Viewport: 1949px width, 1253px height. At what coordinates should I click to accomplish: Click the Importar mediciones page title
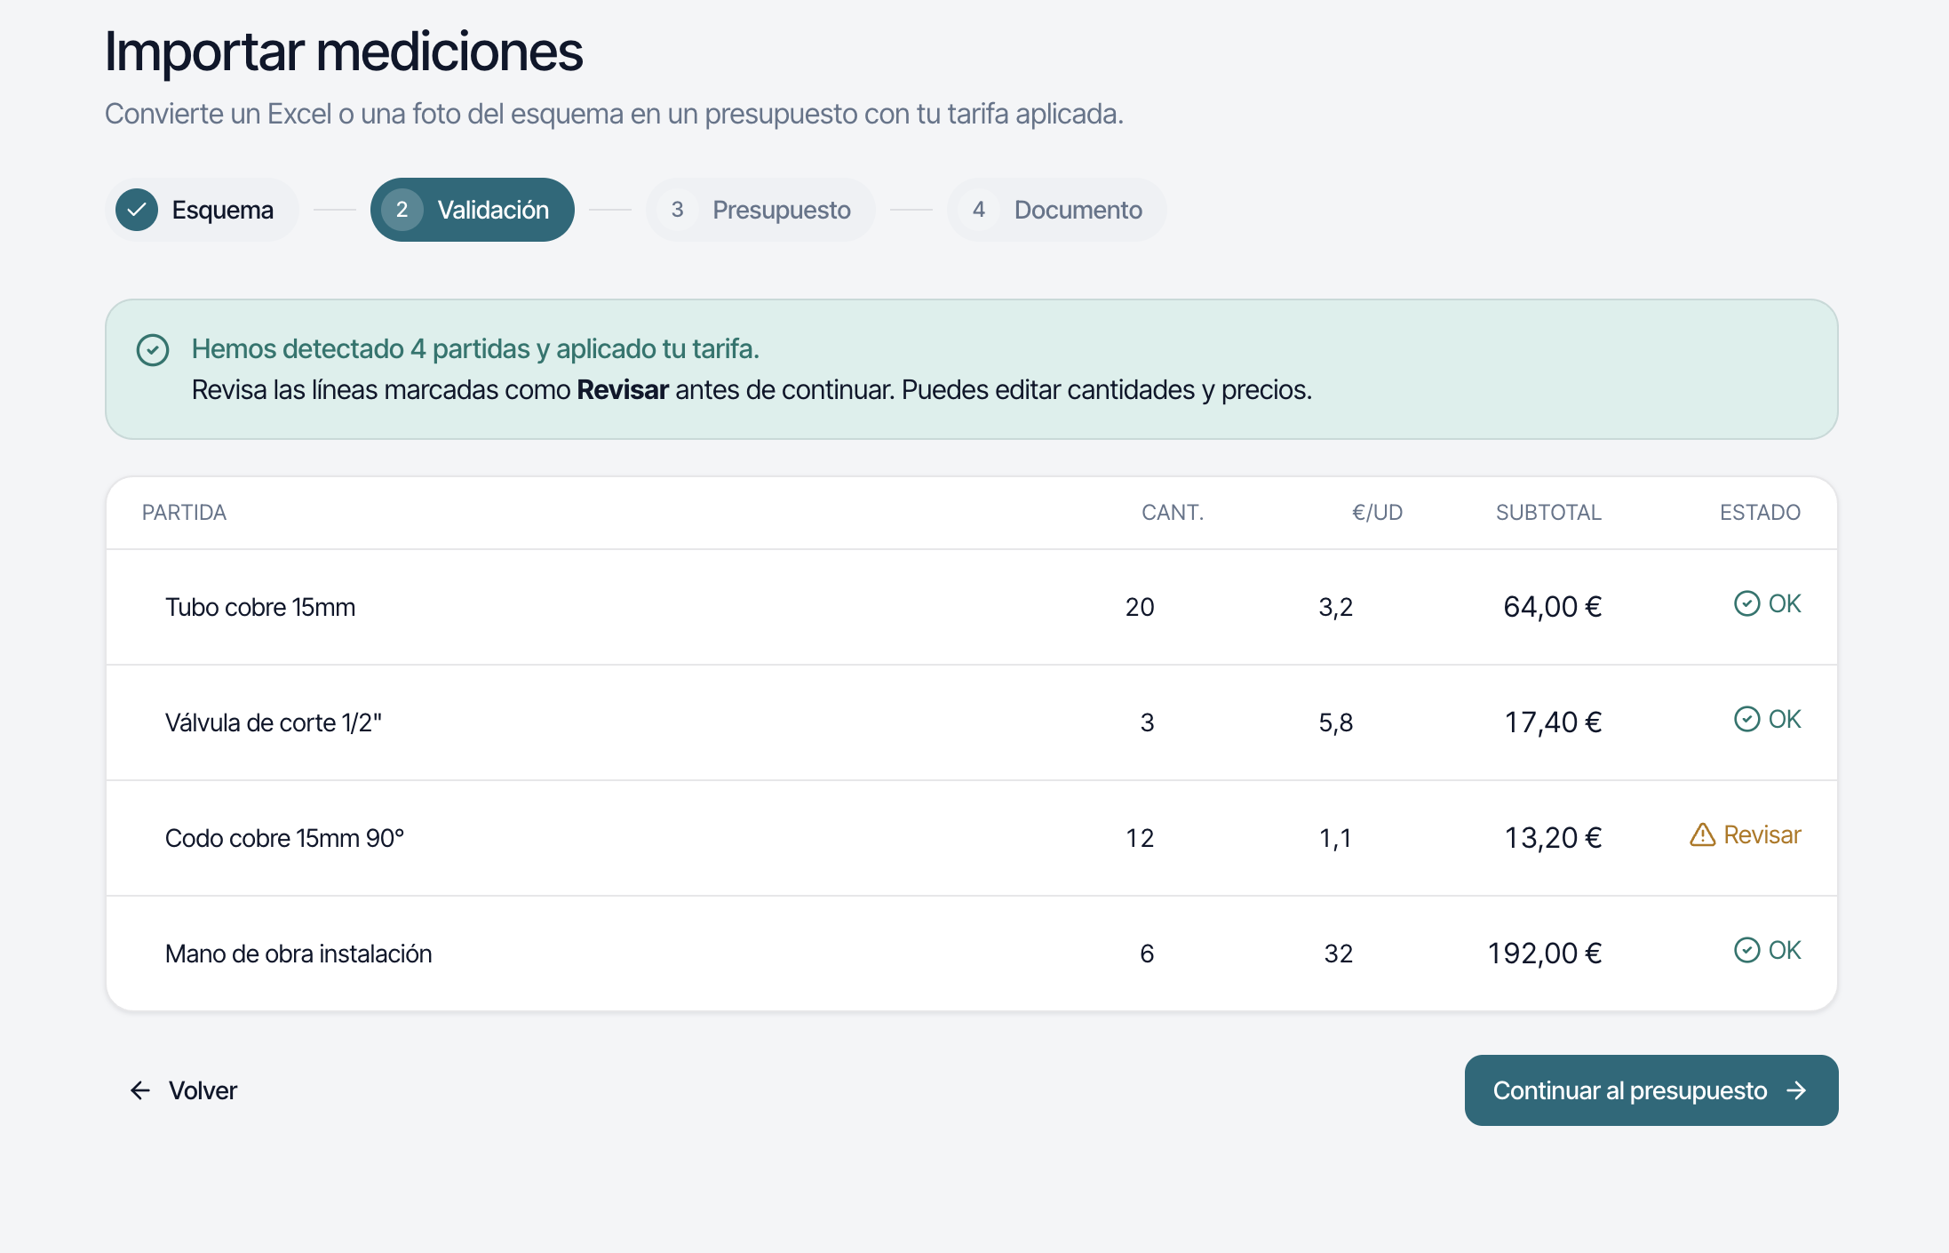point(344,52)
